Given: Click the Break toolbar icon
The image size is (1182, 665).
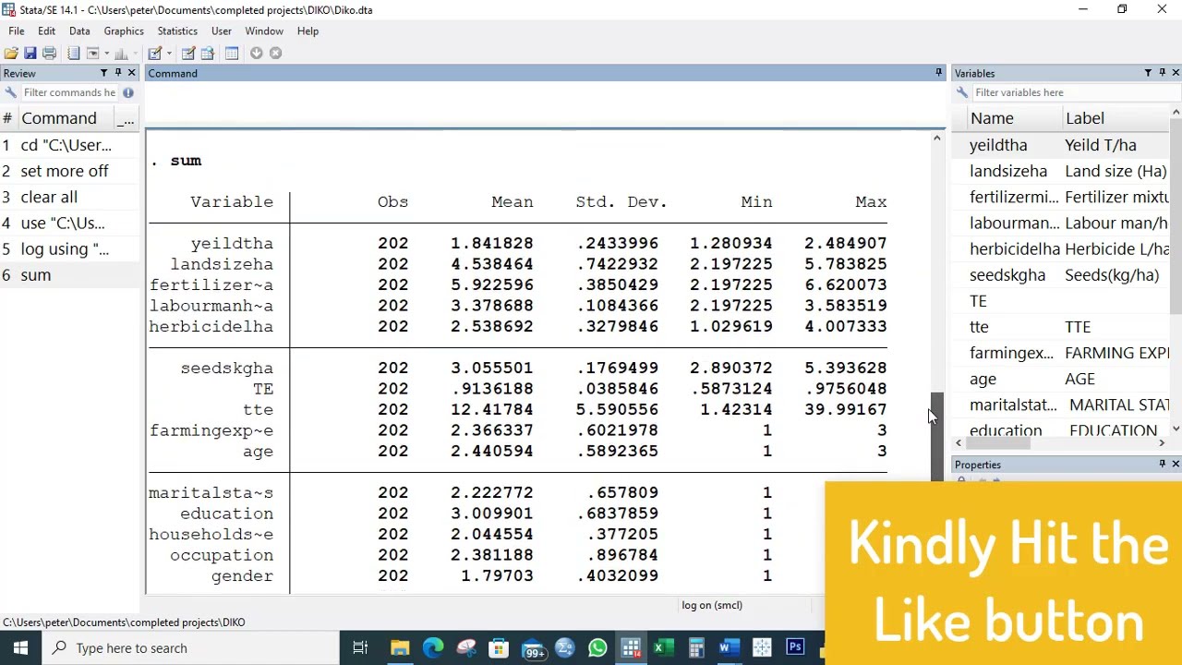Looking at the screenshot, I should click(x=275, y=53).
